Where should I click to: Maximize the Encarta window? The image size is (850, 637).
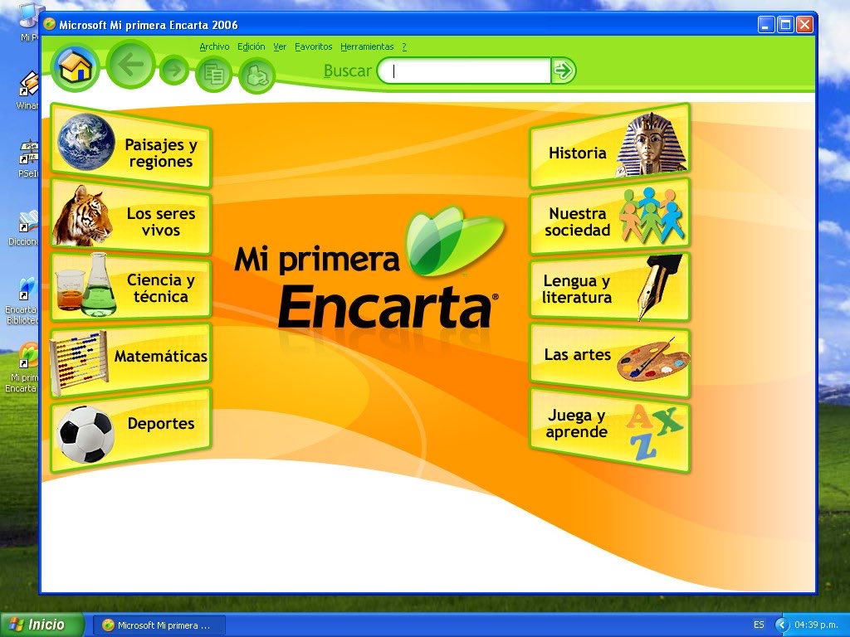click(x=785, y=24)
